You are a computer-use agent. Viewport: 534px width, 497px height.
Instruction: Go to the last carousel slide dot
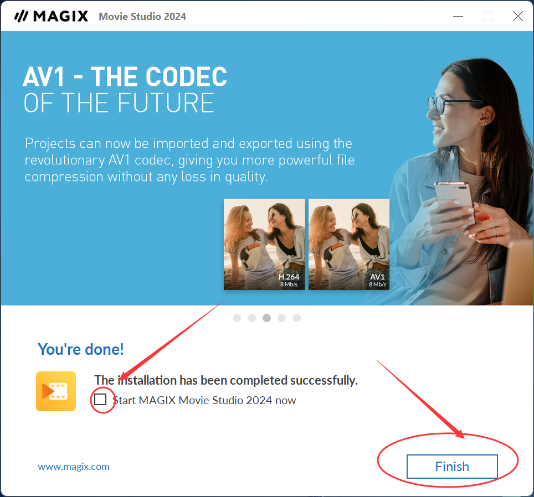pyautogui.click(x=296, y=318)
